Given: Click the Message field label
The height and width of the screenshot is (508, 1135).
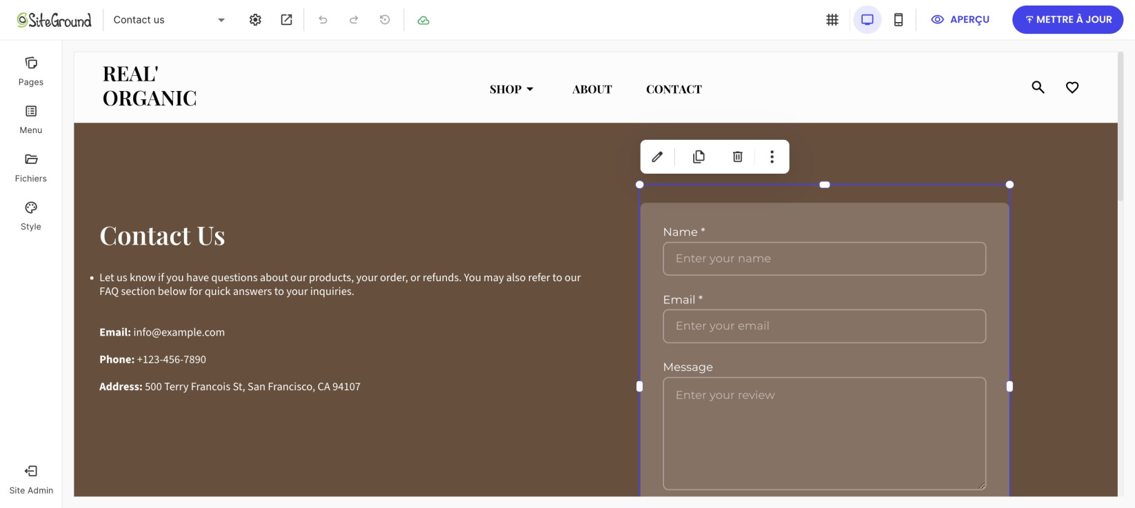Looking at the screenshot, I should tap(687, 367).
